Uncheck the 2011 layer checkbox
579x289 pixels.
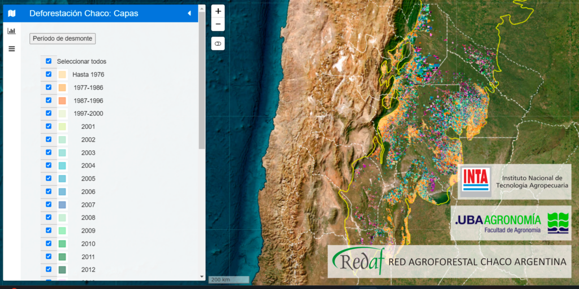coord(49,256)
